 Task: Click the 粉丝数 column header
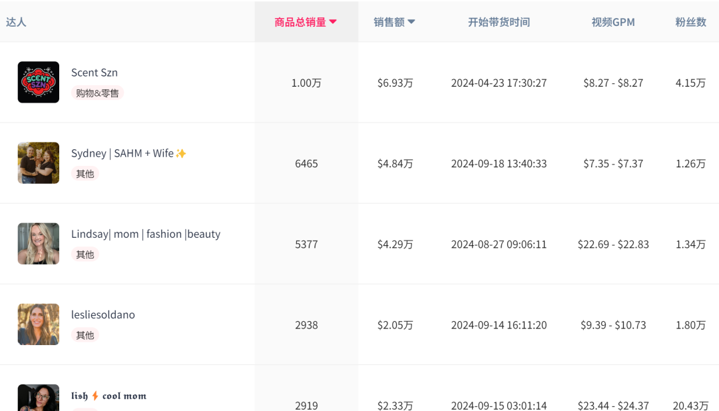(x=690, y=22)
